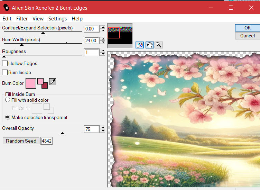Maximize the Burnt Edges window
Image resolution: width=260 pixels, height=190 pixels.
(x=231, y=8)
